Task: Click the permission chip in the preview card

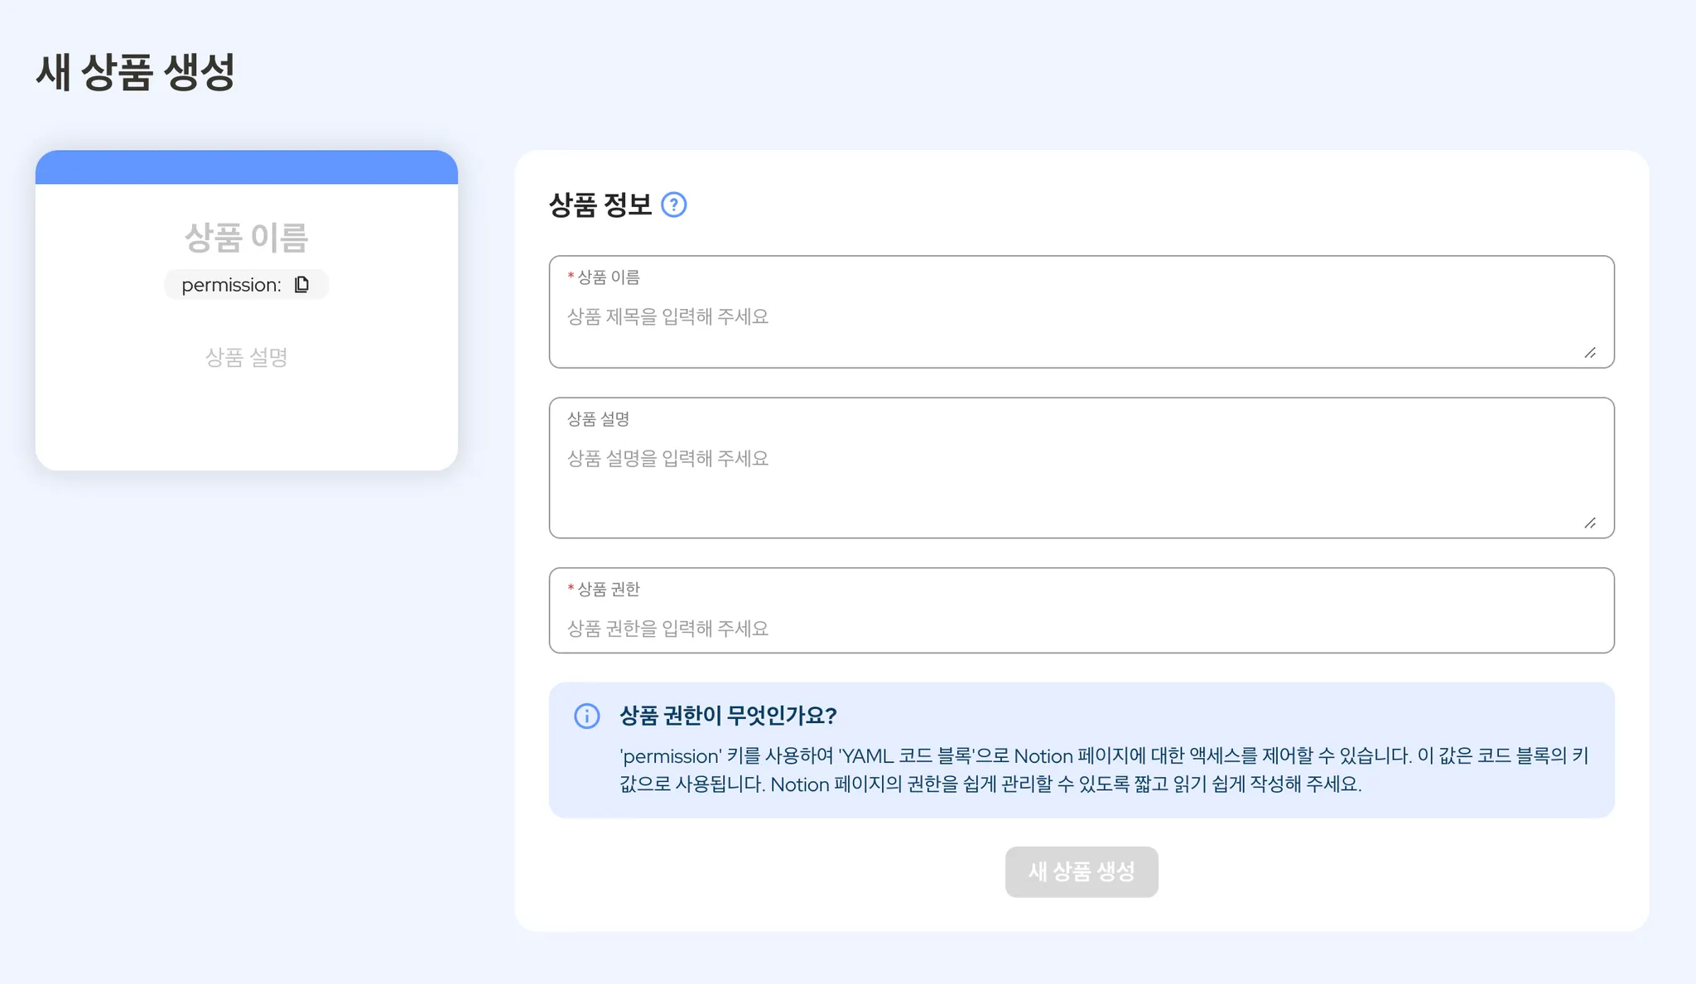Action: point(231,285)
